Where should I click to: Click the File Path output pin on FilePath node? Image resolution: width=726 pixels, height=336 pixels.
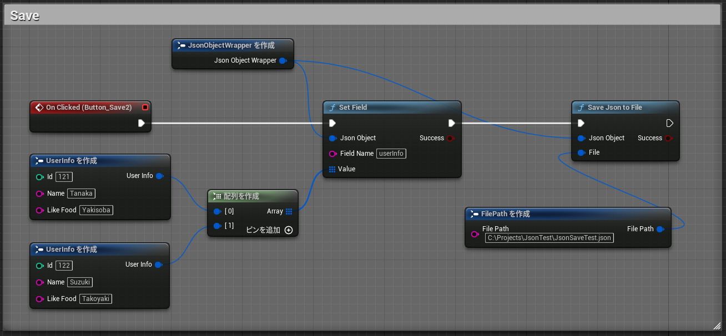pyautogui.click(x=661, y=228)
